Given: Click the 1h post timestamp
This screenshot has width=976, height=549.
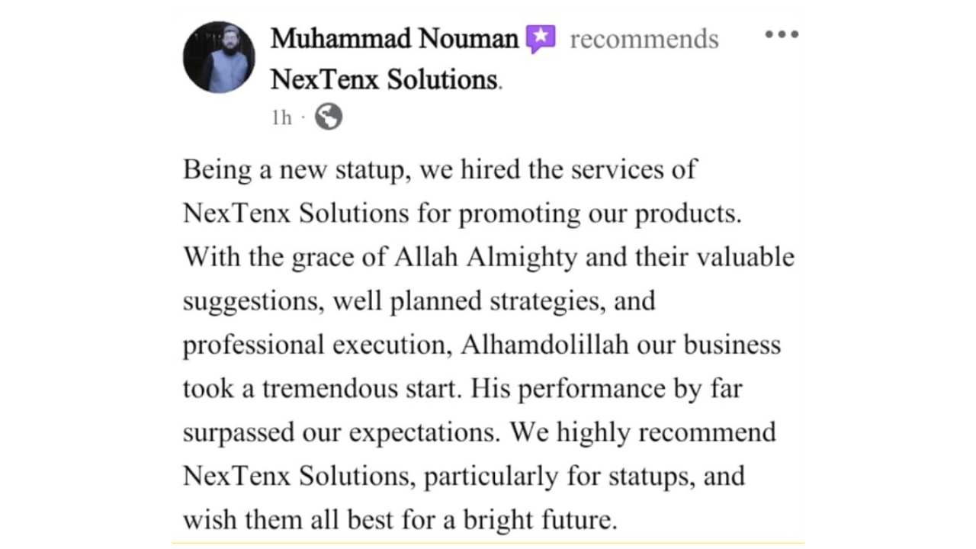Looking at the screenshot, I should (281, 118).
